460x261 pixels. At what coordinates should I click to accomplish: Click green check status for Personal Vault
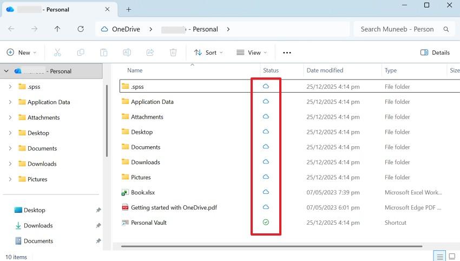pyautogui.click(x=266, y=222)
